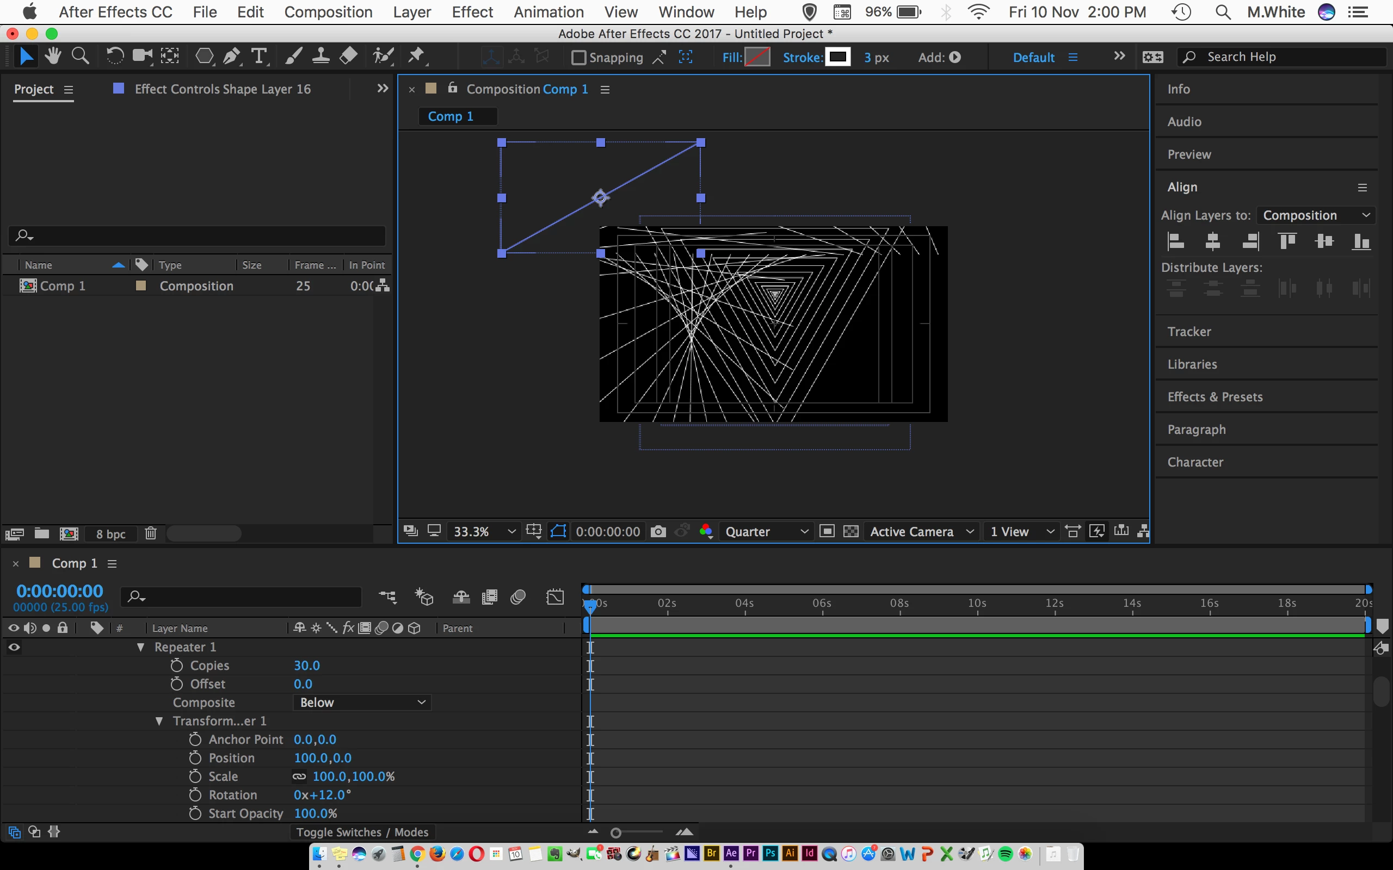Viewport: 1393px width, 870px height.
Task: Open the Composite Below dropdown
Action: 362,702
